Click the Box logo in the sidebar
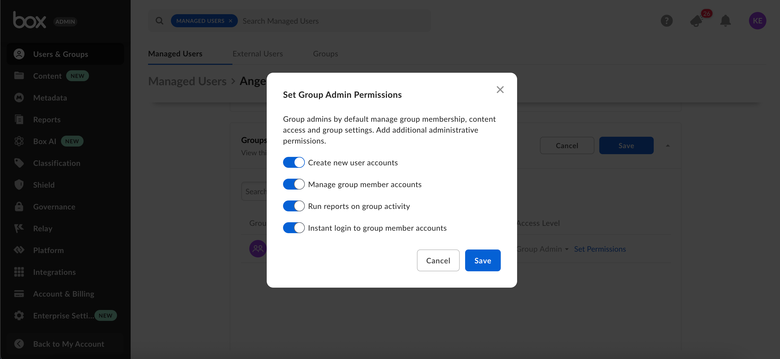This screenshot has width=780, height=359. (29, 20)
